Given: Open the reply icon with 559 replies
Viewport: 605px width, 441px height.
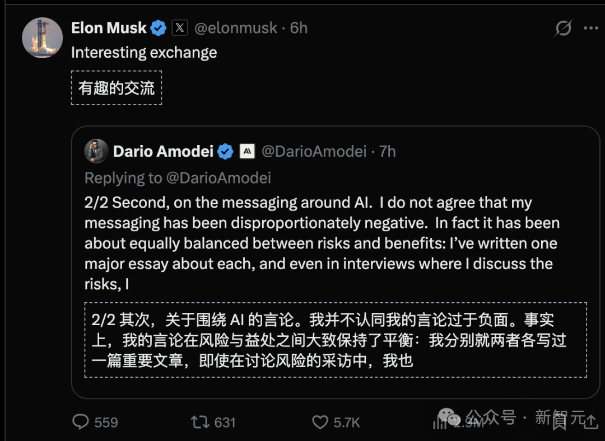Looking at the screenshot, I should pyautogui.click(x=81, y=422).
